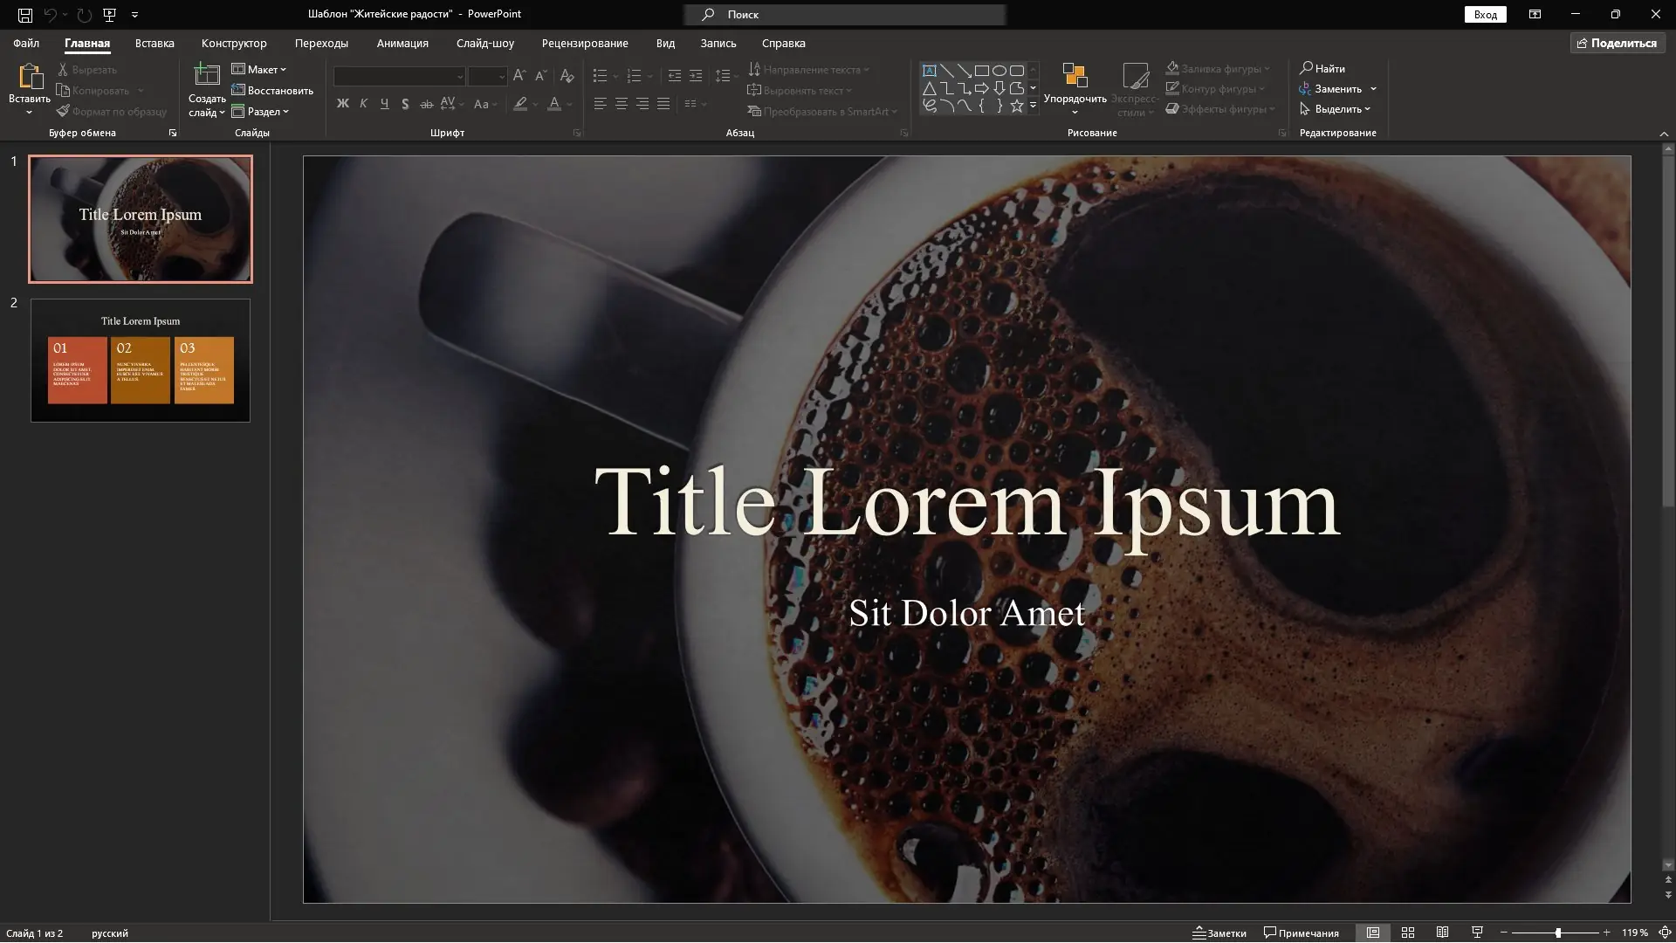Click the Create slide (Создать слайд) icon

(x=207, y=77)
